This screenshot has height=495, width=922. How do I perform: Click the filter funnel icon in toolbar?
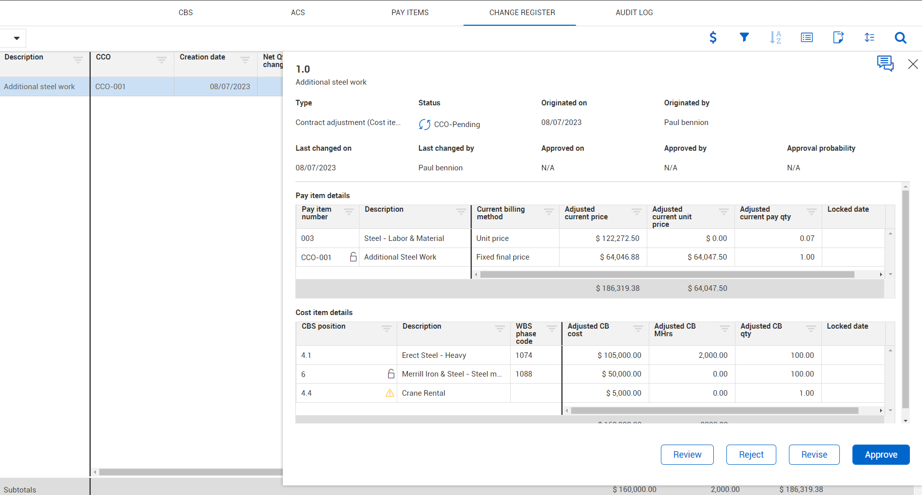[x=744, y=37]
